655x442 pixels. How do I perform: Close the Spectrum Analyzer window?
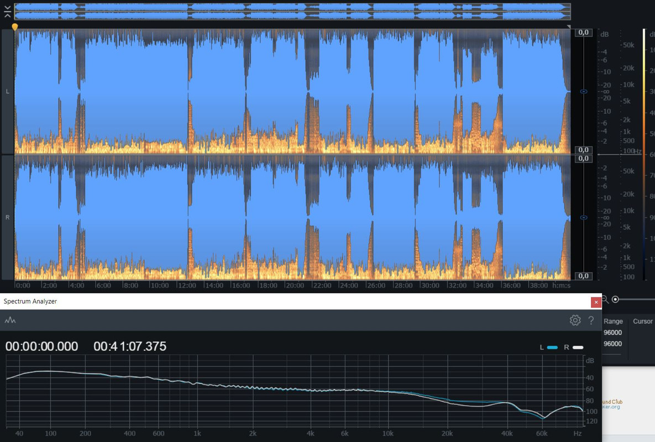point(596,302)
